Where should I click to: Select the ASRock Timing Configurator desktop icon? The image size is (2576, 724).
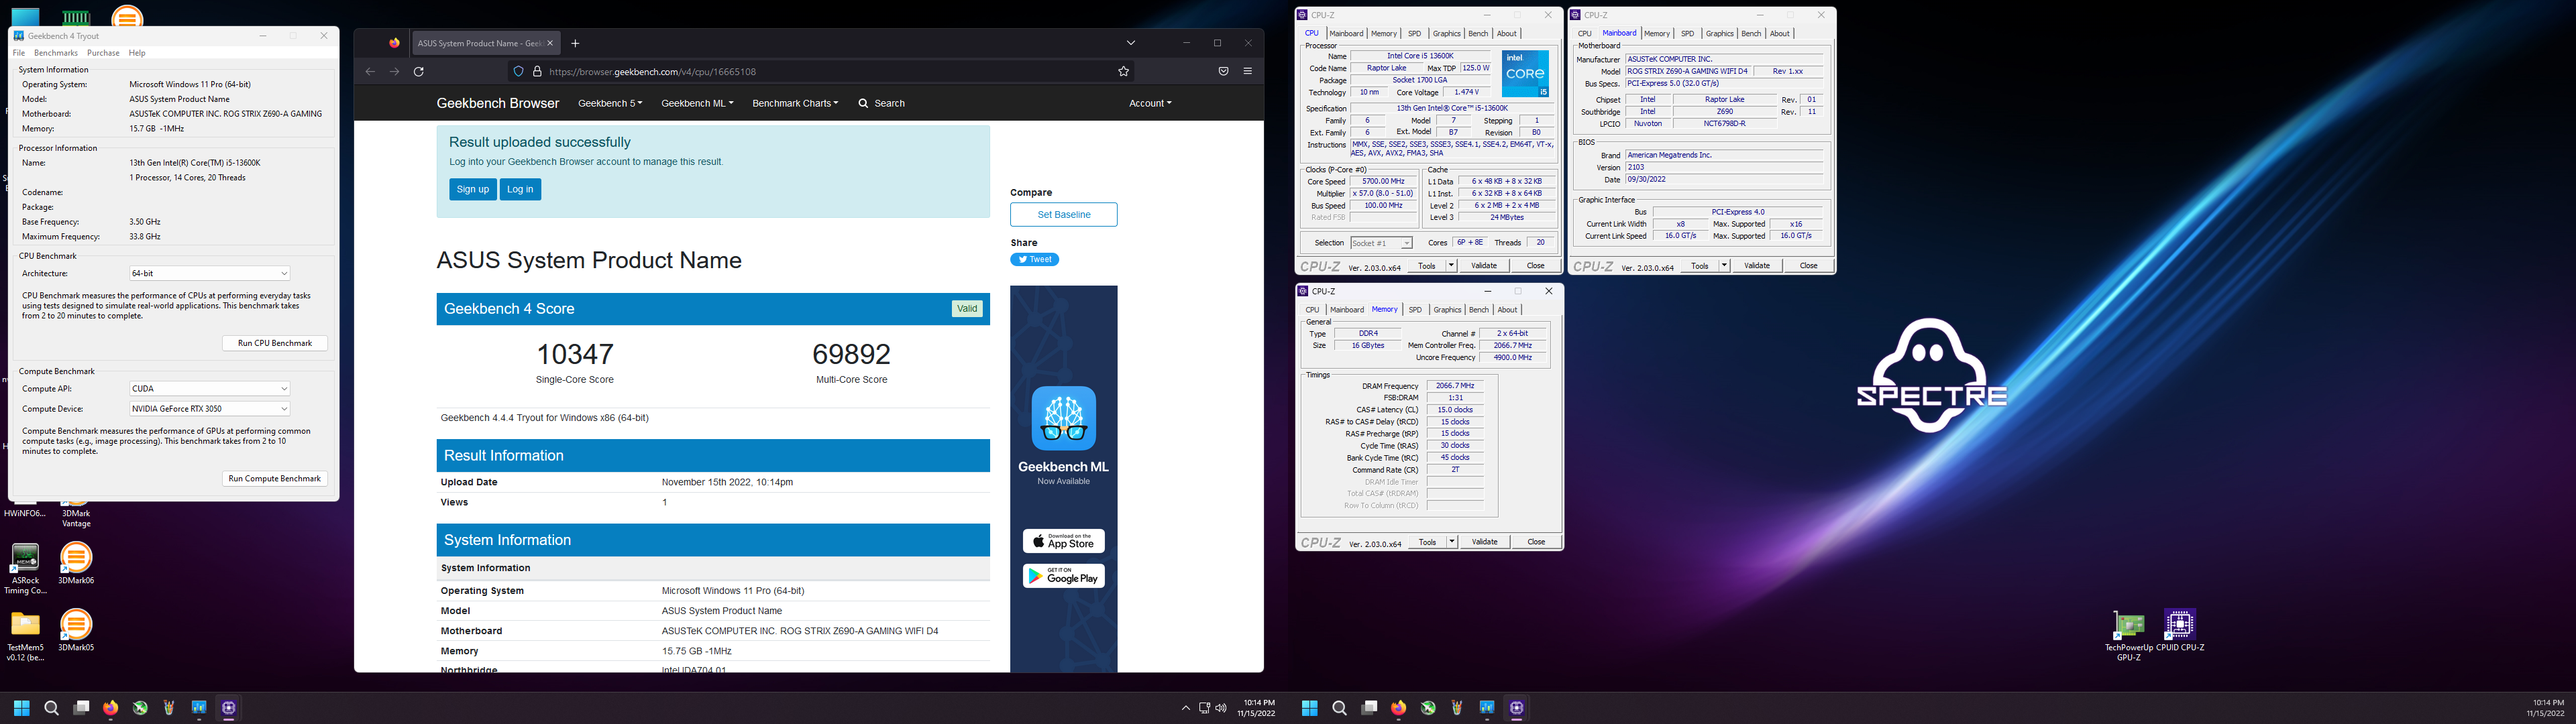point(25,569)
